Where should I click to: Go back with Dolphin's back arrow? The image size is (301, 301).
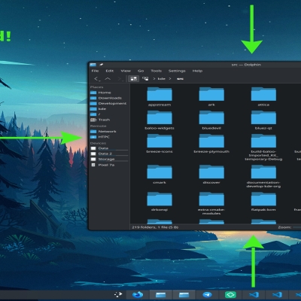click(x=96, y=79)
